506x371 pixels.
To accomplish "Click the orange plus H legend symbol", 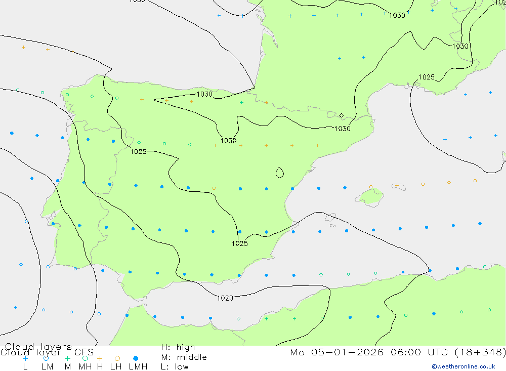I will [100, 358].
